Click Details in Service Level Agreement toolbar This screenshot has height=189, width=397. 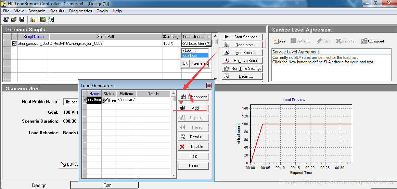tap(300, 41)
